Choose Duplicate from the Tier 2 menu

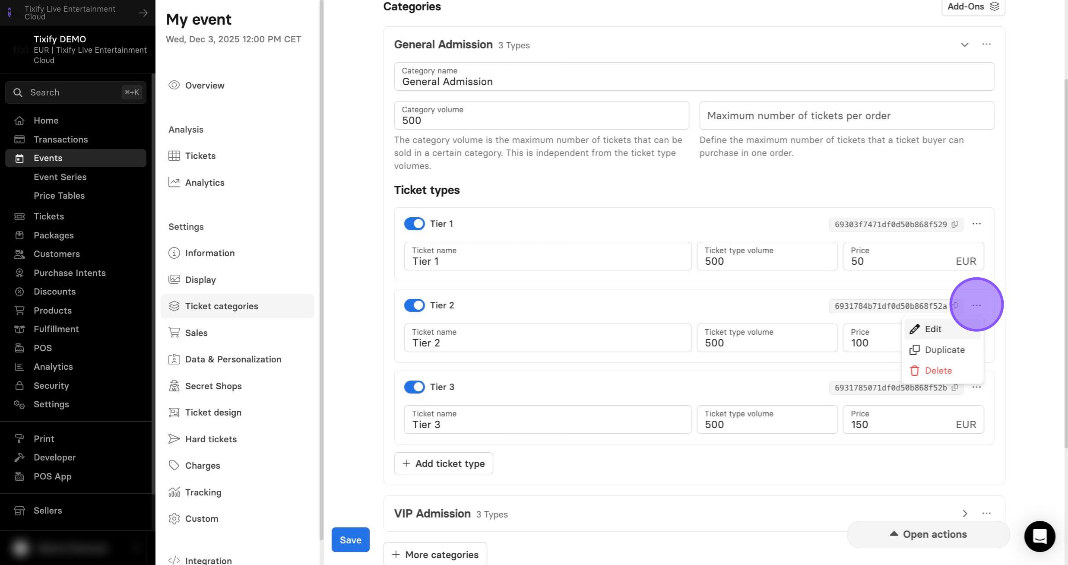tap(942, 350)
